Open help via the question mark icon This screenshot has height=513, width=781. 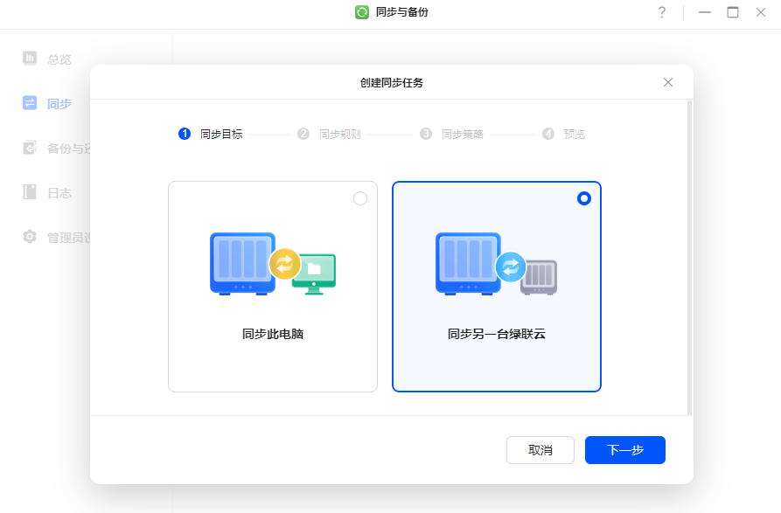(x=661, y=12)
